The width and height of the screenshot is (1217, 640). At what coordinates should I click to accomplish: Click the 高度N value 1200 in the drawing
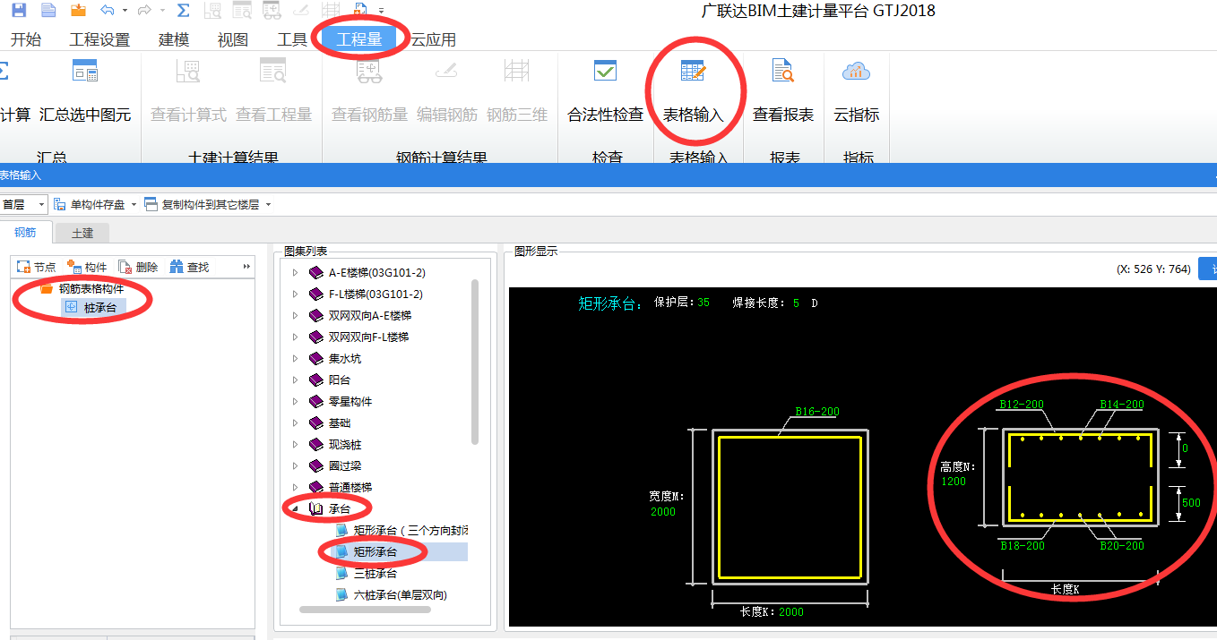pyautogui.click(x=954, y=482)
